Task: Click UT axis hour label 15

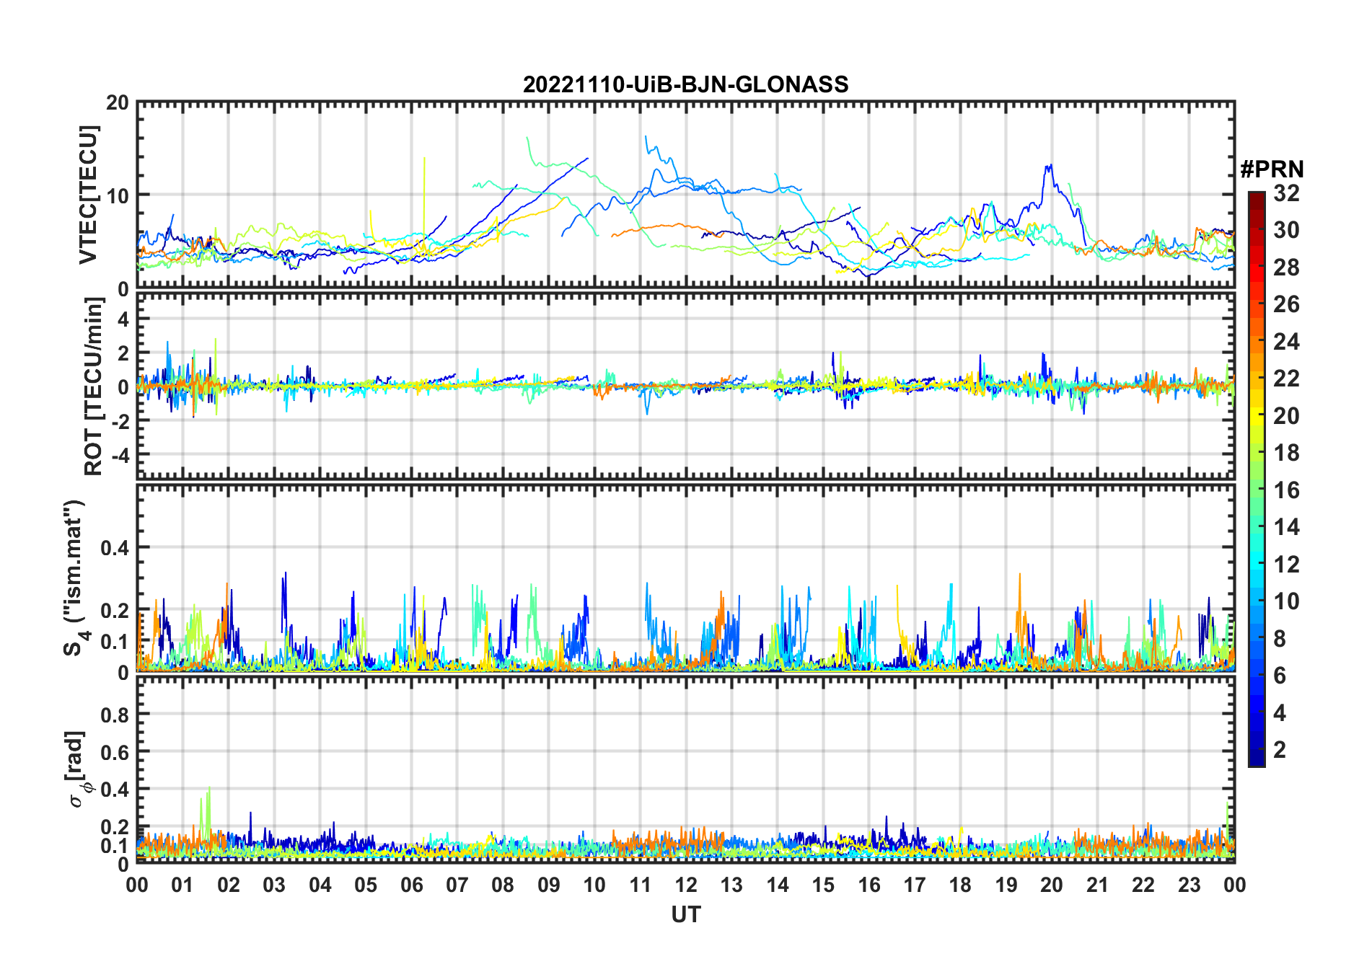Action: (x=823, y=885)
